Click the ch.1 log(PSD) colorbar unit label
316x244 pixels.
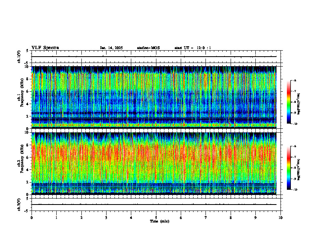click(x=299, y=104)
